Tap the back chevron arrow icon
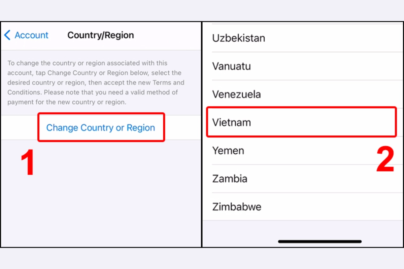 7,35
